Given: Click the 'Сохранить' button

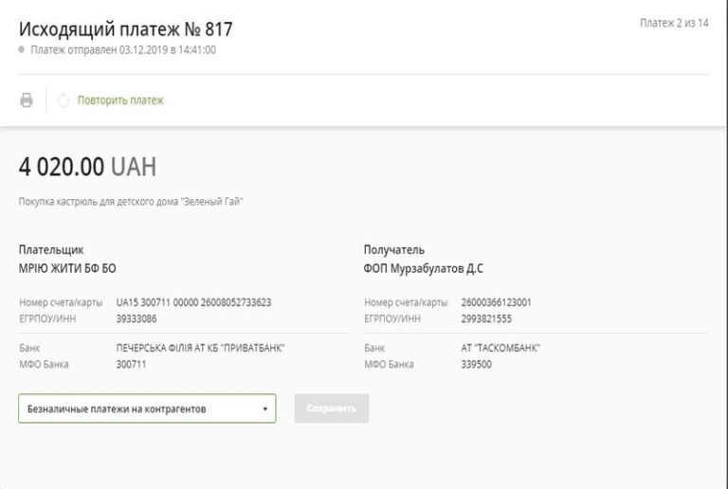Looking at the screenshot, I should pyautogui.click(x=332, y=408).
